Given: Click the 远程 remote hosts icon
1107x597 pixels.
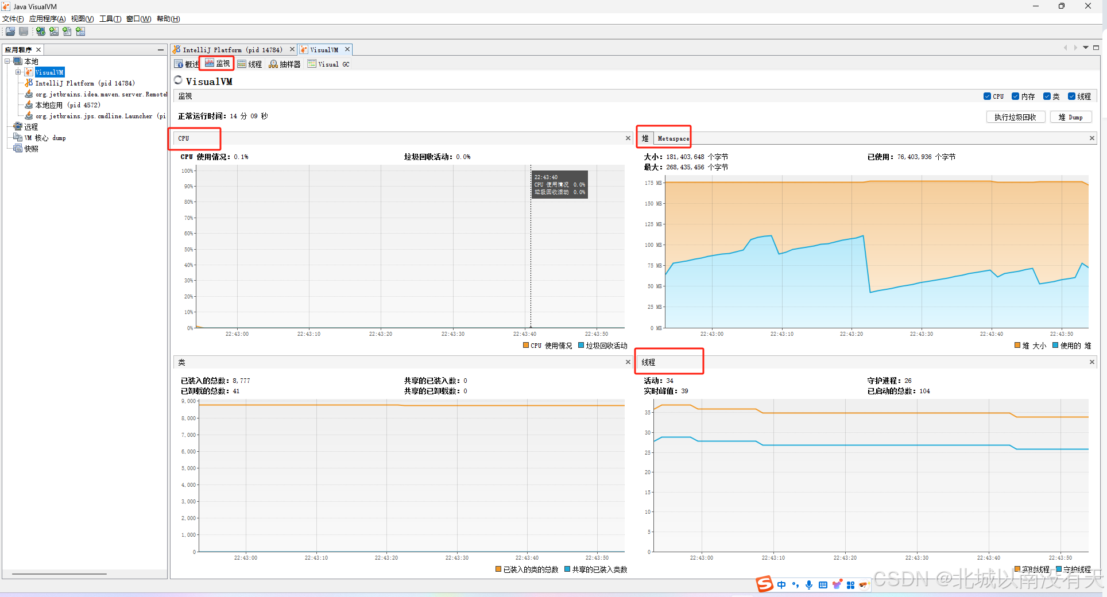Looking at the screenshot, I should (18, 127).
